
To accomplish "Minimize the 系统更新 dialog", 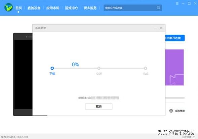I will click(156, 28).
